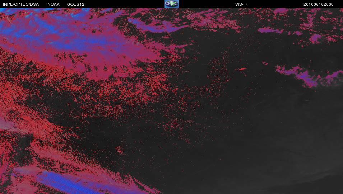Click the 201006162000 timestamp
The height and width of the screenshot is (194, 343).
click(319, 4)
